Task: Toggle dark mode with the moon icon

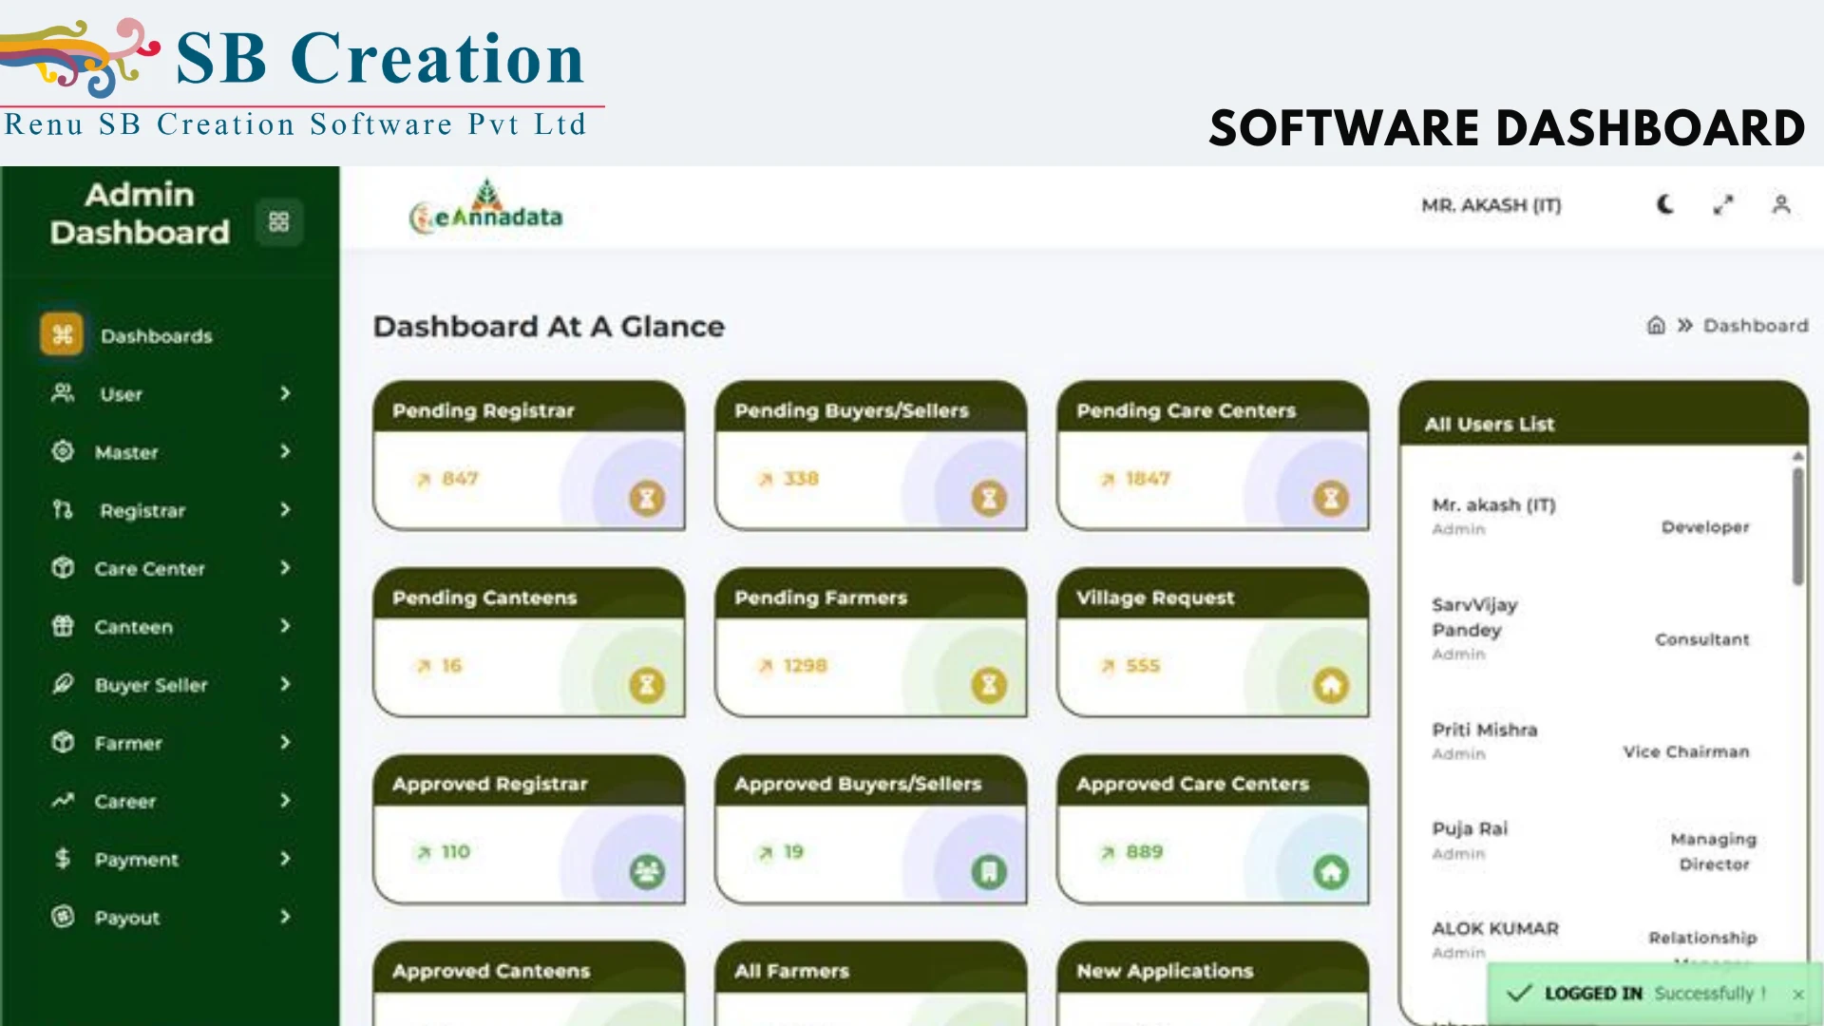Action: [1665, 204]
